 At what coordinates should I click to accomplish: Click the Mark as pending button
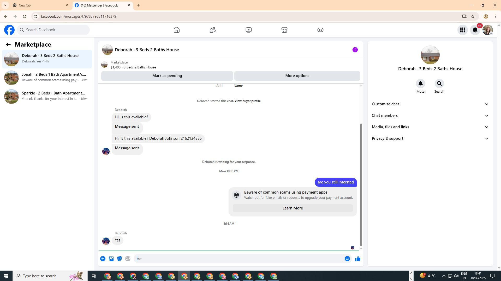click(167, 76)
